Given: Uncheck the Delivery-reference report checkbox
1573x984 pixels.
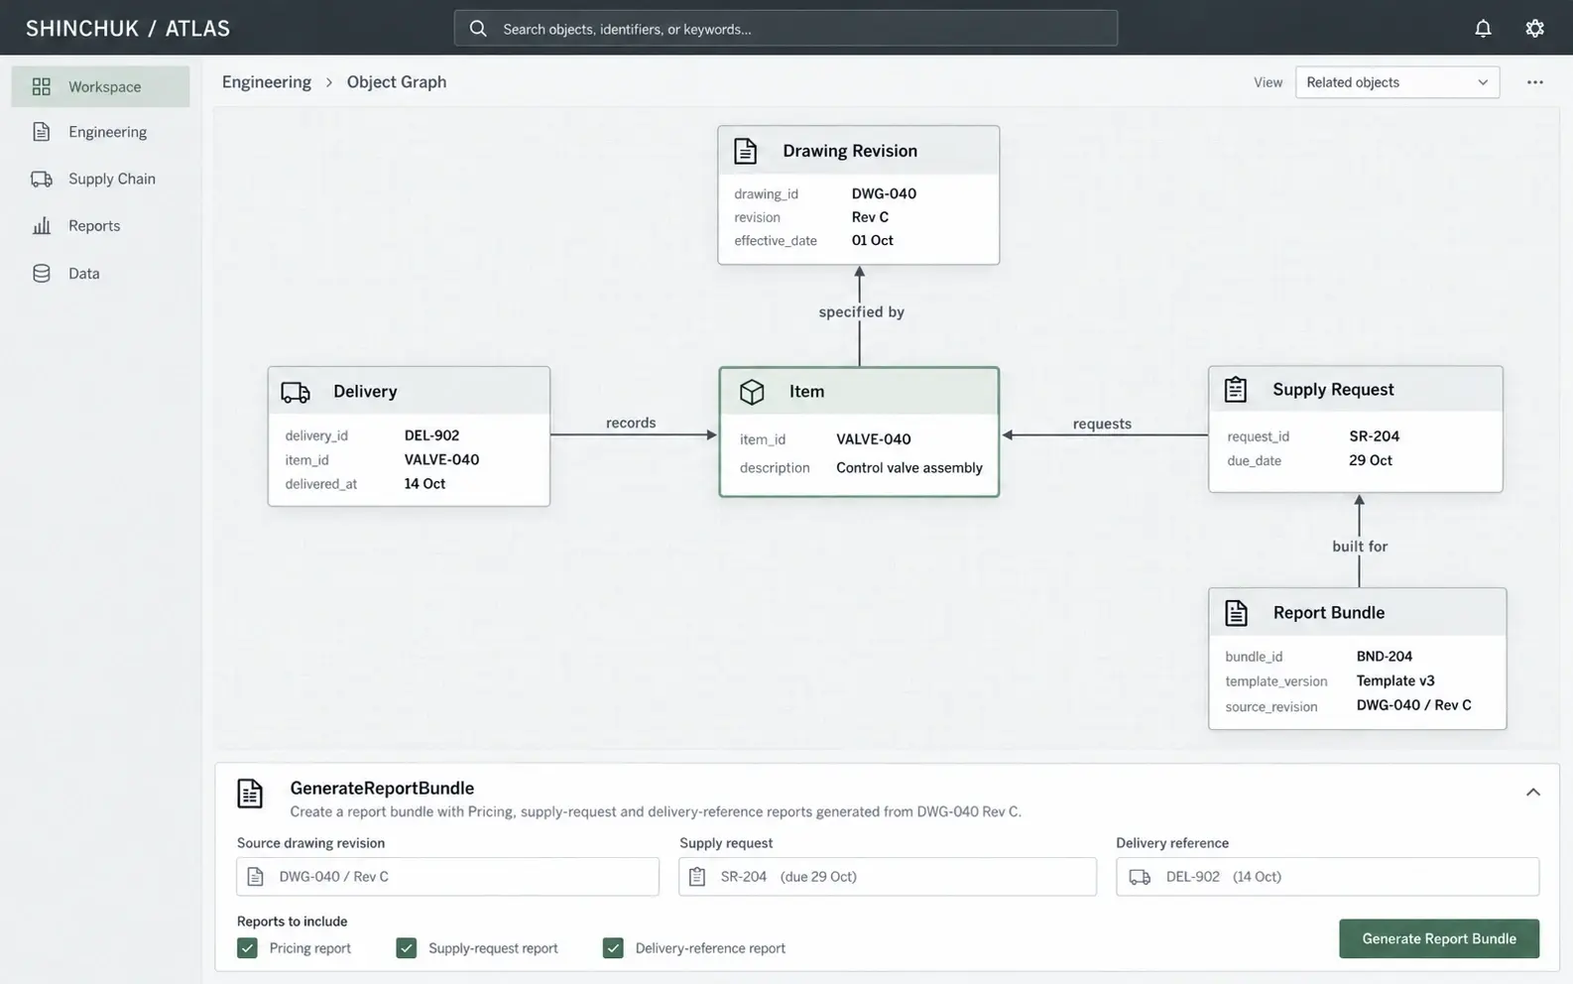Looking at the screenshot, I should pos(613,948).
